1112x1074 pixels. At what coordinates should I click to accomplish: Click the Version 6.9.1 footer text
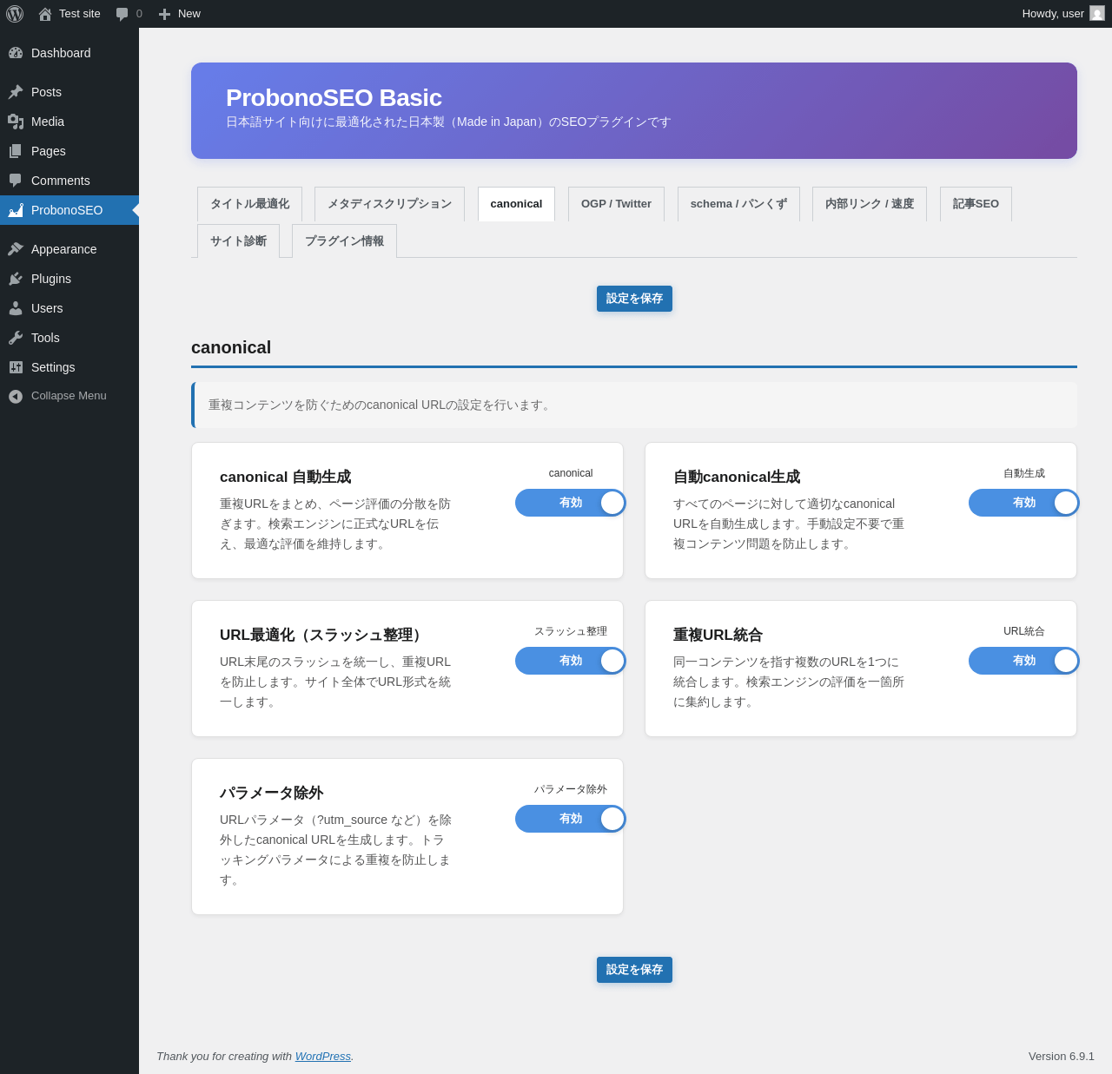pos(1062,1057)
